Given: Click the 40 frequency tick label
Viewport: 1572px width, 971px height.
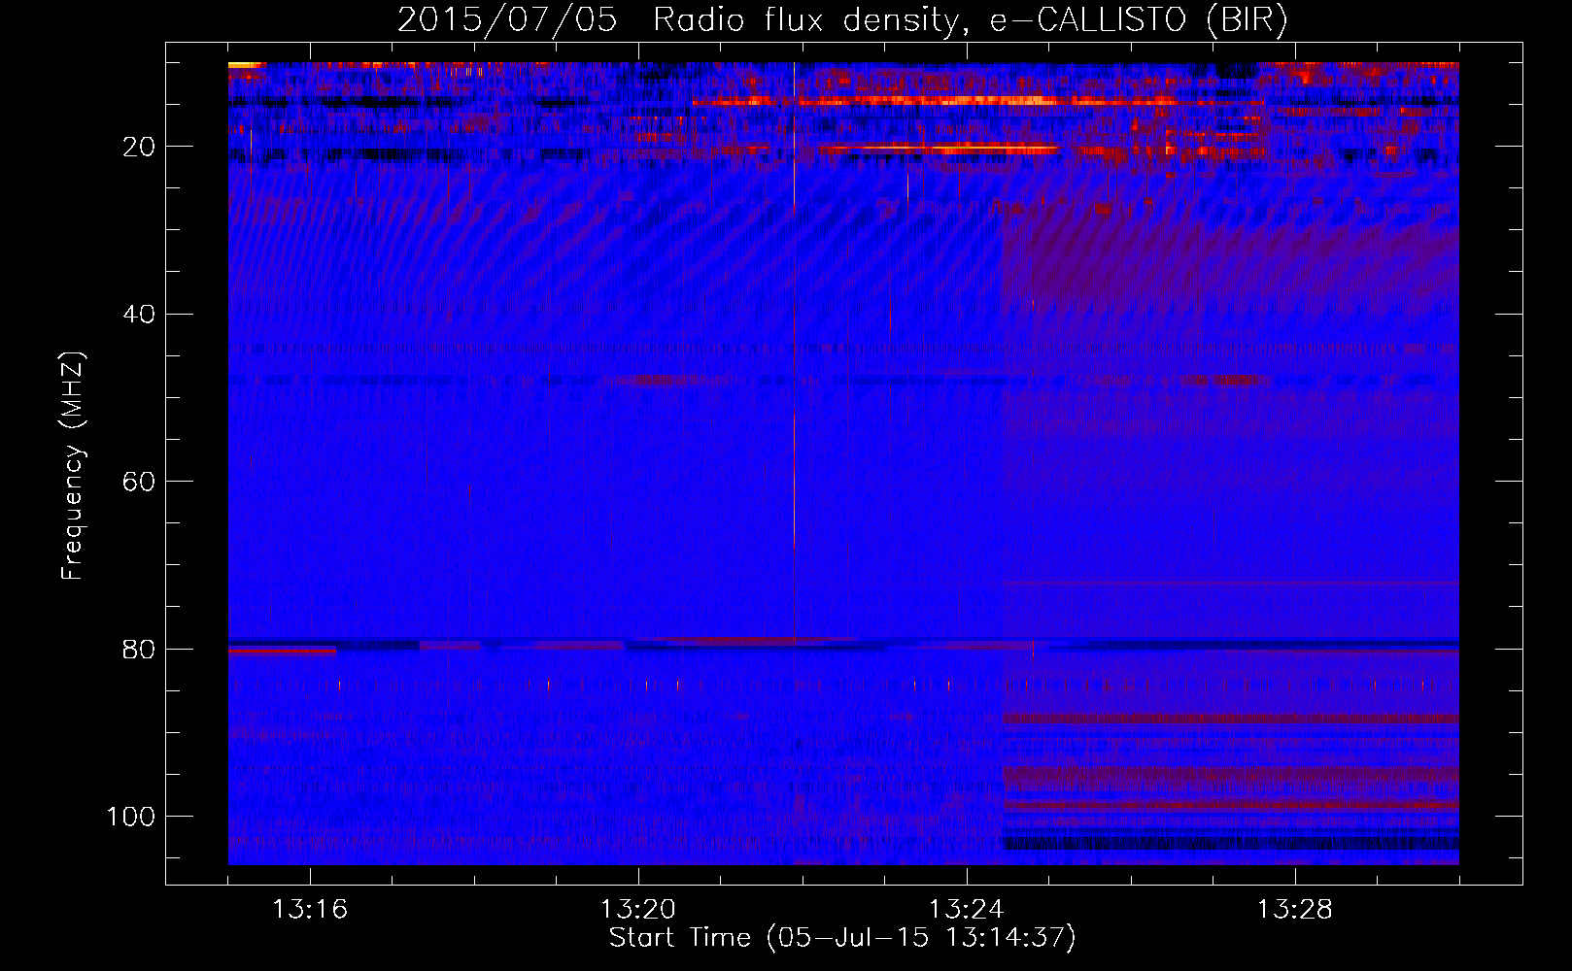Looking at the screenshot, I should coord(140,315).
